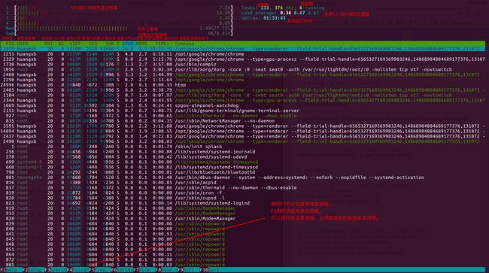
Task: Click the Mem usage meter bar
Action: click(123, 29)
